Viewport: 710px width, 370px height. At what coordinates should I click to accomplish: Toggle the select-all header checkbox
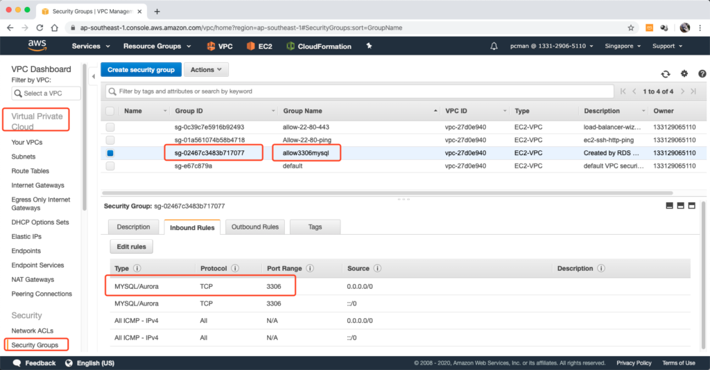point(110,111)
